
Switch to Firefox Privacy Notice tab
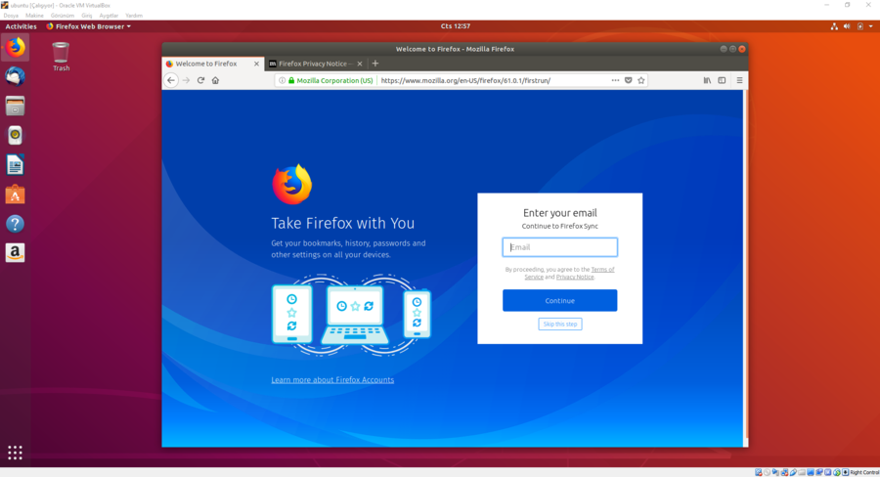(x=315, y=64)
